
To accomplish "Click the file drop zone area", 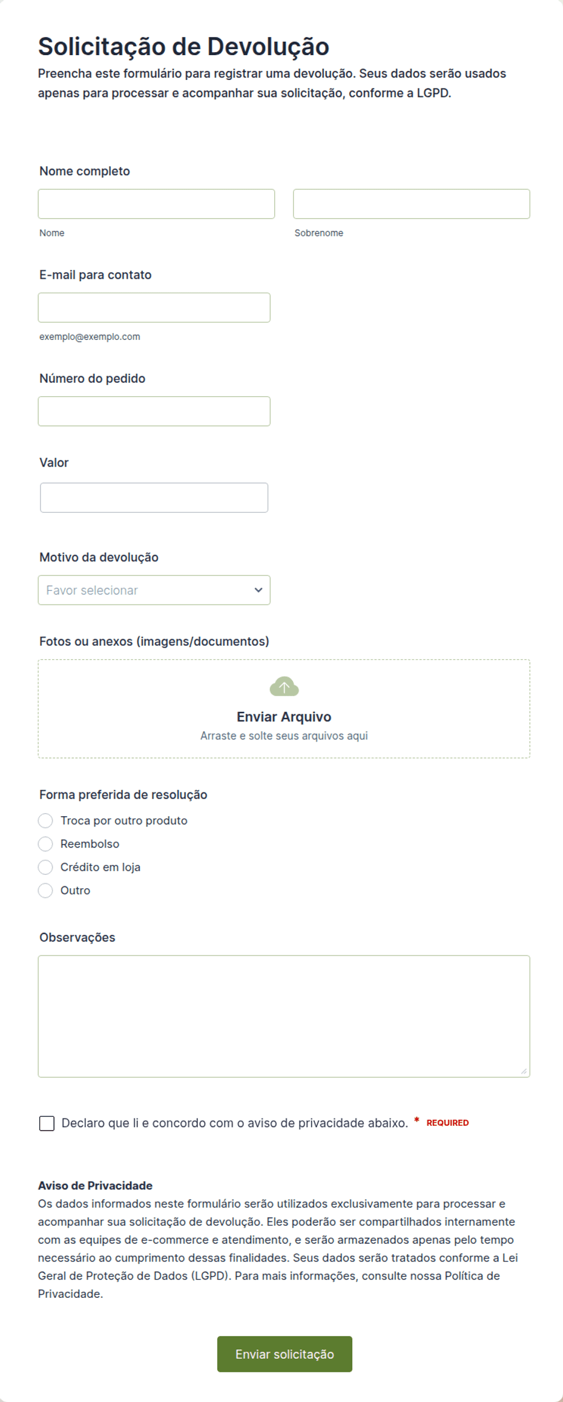I will (284, 709).
